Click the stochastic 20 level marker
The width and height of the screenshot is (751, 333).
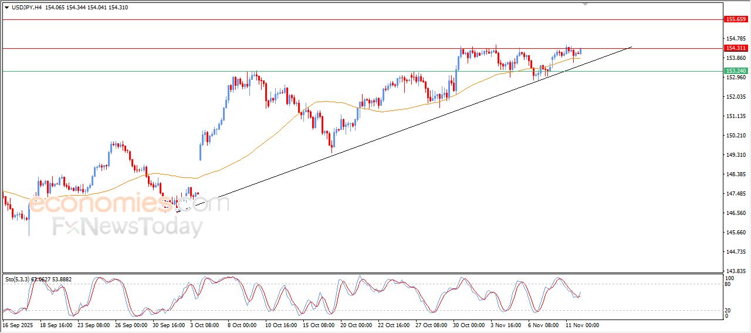[728, 310]
